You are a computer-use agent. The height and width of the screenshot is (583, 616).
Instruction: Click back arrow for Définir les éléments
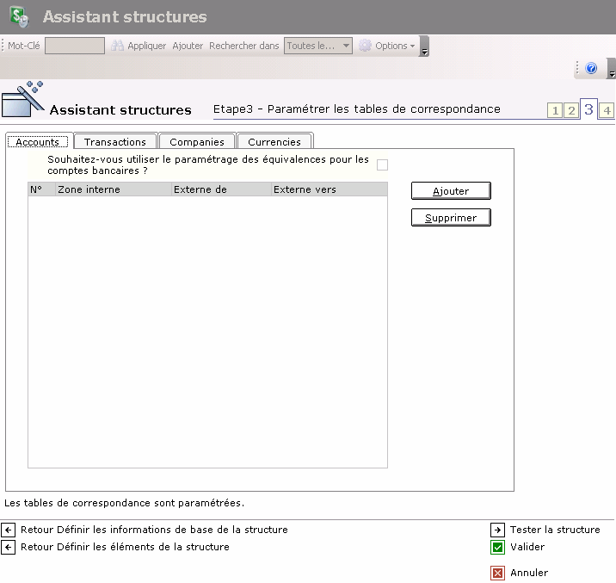click(9, 547)
